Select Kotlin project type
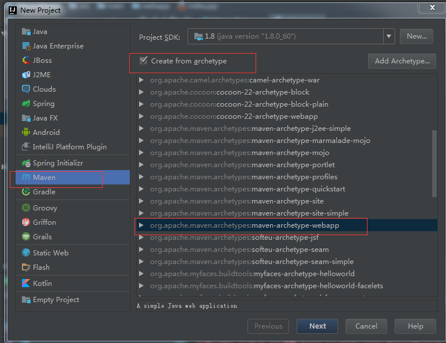446x343 pixels. (x=73, y=283)
